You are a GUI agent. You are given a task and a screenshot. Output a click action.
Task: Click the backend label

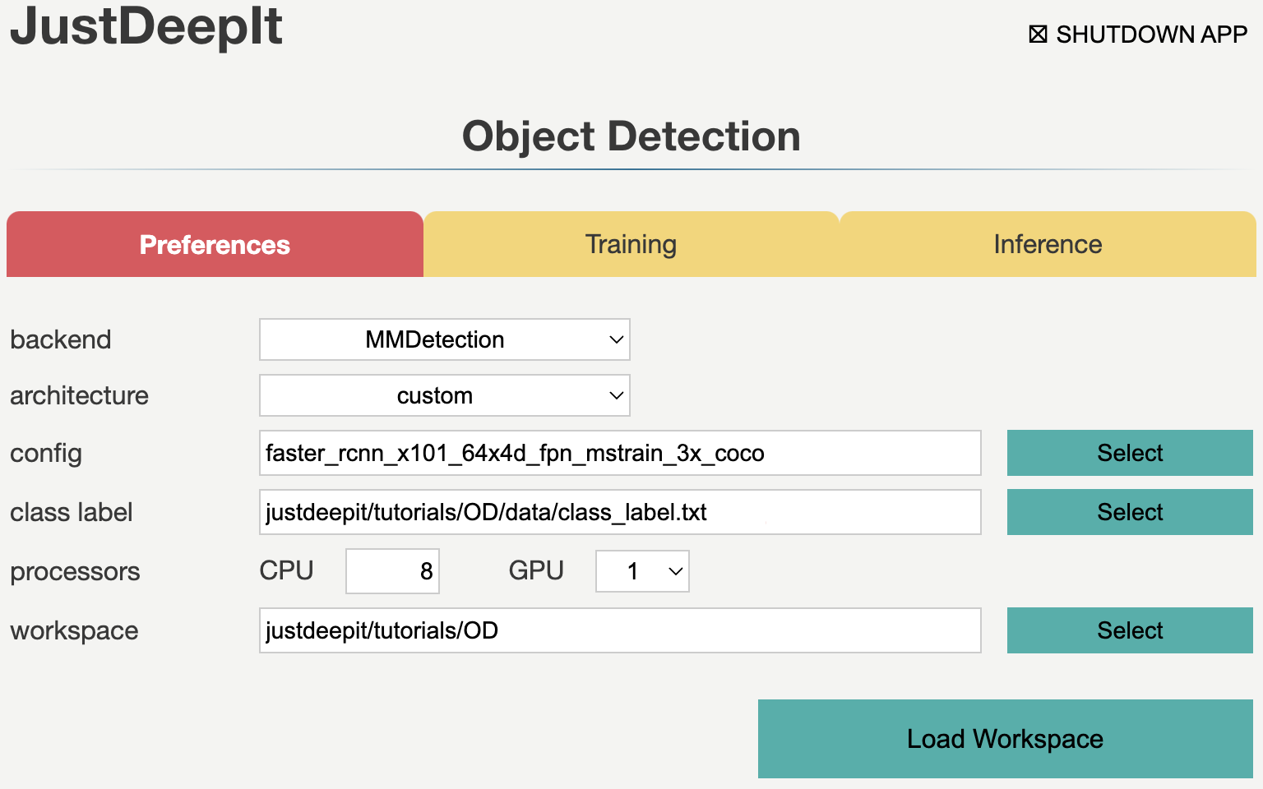(x=61, y=339)
